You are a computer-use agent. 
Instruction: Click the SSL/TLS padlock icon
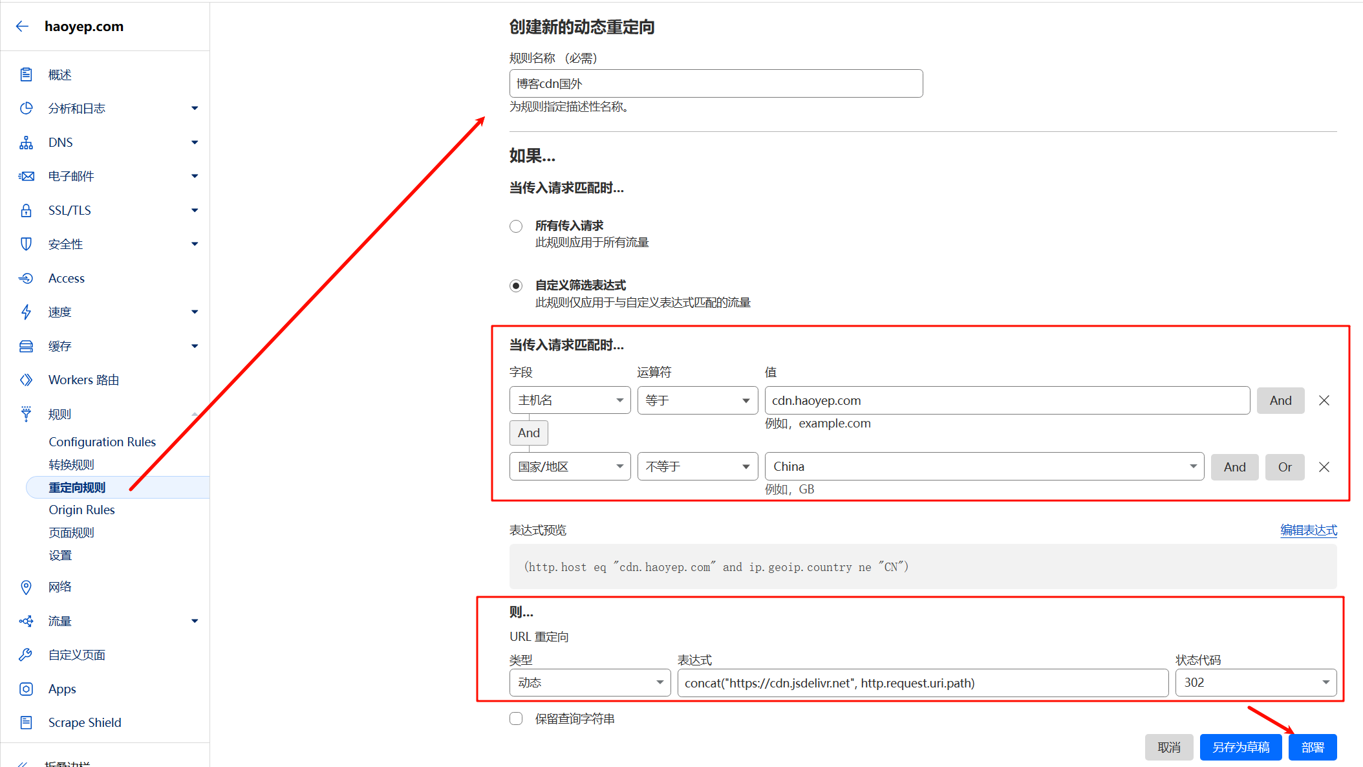point(26,210)
